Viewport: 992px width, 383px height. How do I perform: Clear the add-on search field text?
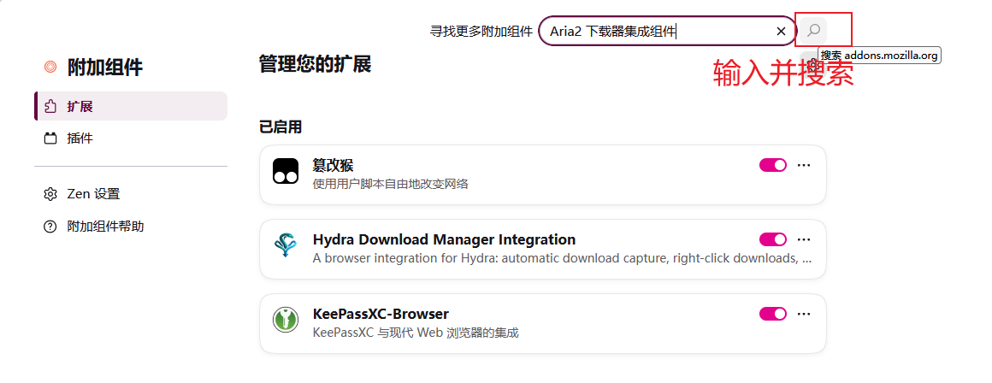781,31
